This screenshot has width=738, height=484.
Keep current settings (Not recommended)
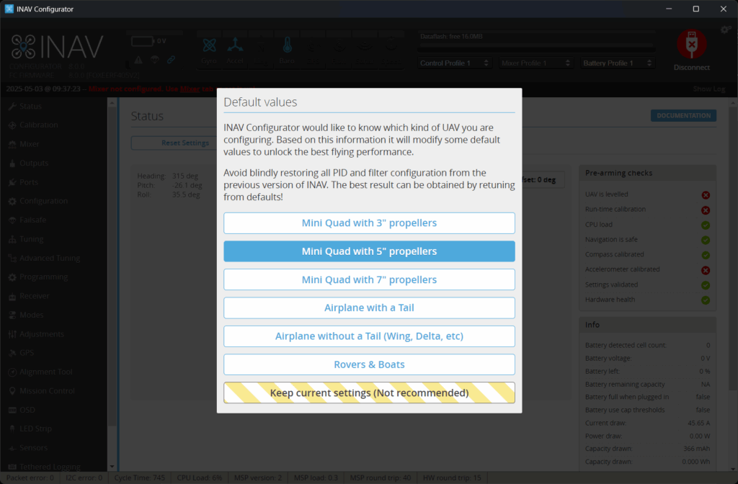[x=369, y=393]
